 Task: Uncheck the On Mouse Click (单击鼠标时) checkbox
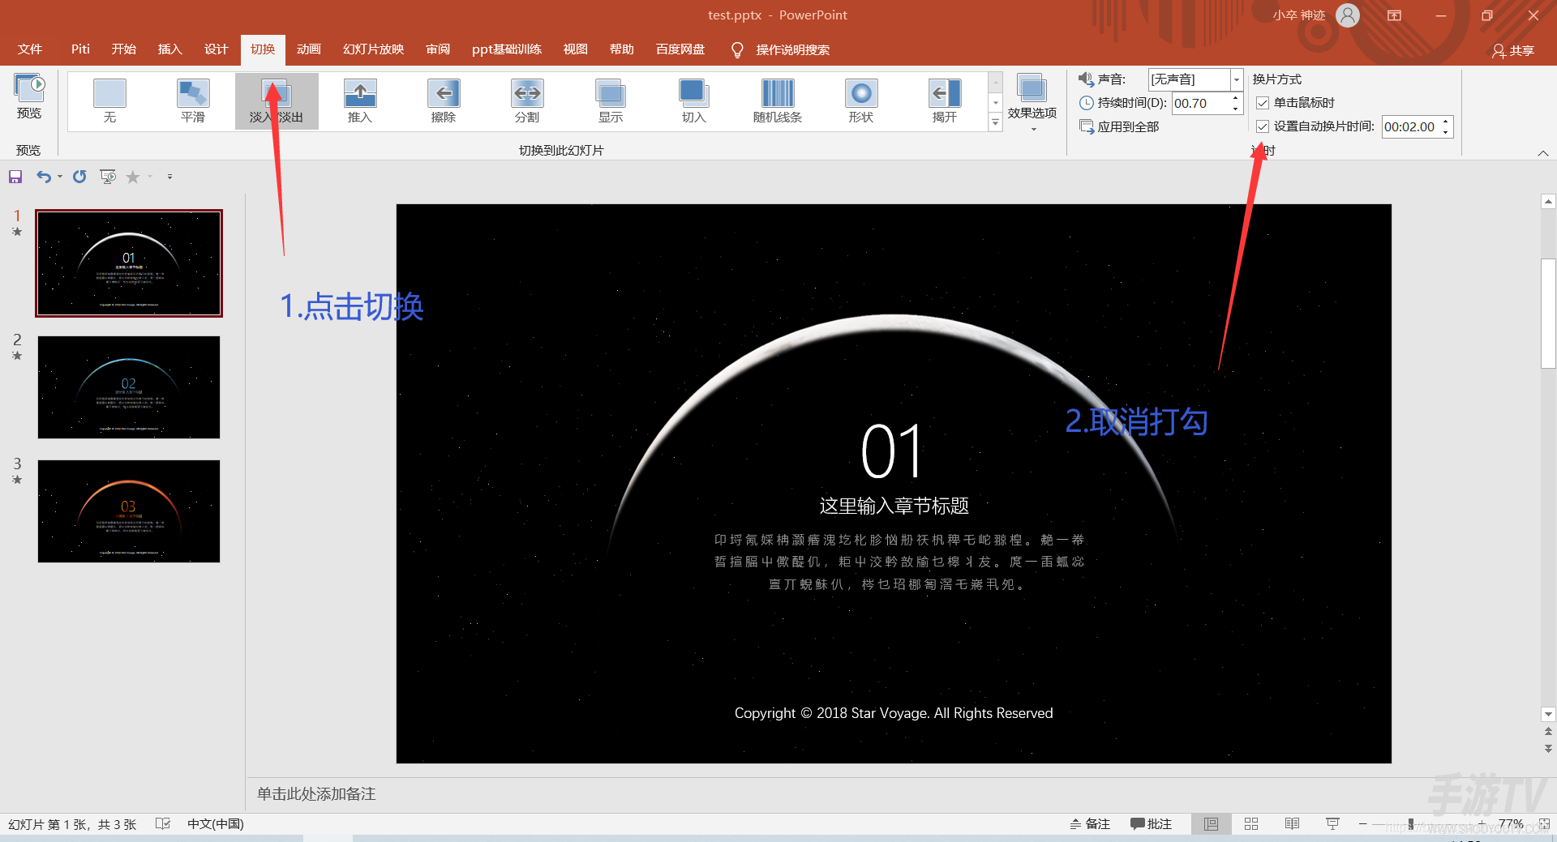pyautogui.click(x=1263, y=103)
